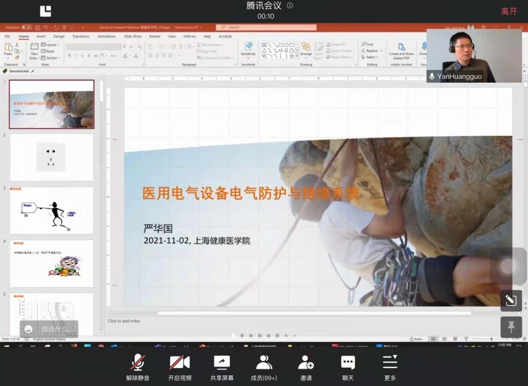Click the meeting info icon beside 腾讯会议

pos(290,6)
